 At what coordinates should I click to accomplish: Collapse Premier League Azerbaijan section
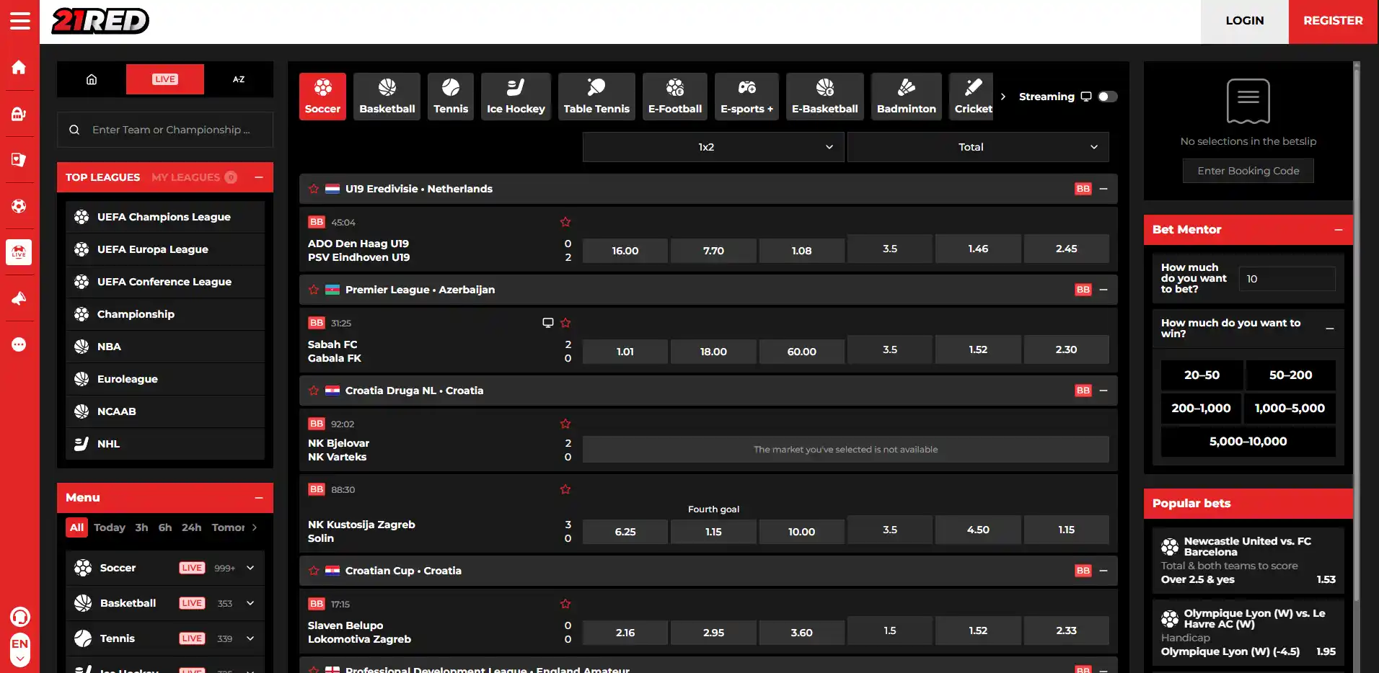pos(1103,290)
